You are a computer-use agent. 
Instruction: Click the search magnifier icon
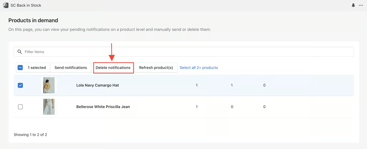[x=20, y=52]
